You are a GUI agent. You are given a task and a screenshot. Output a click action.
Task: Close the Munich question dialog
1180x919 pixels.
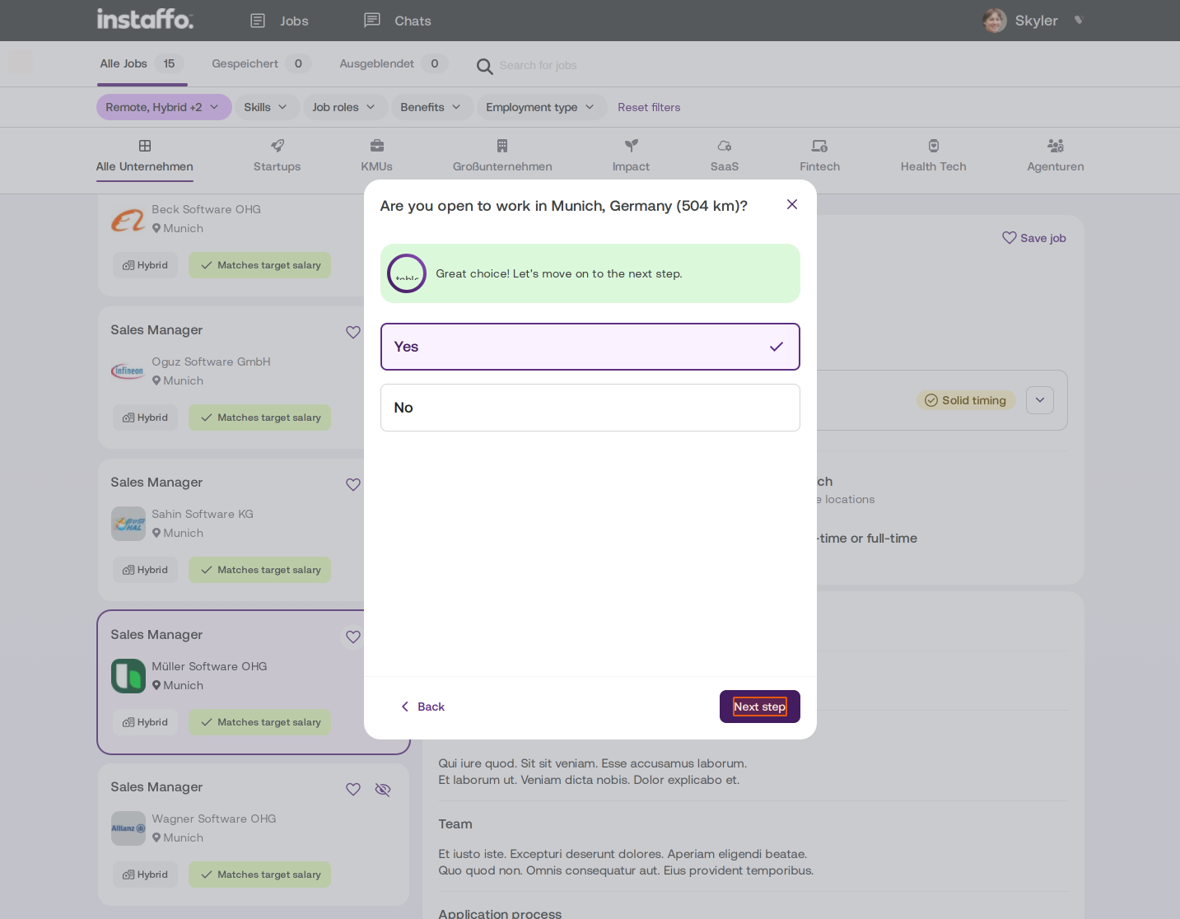792,204
